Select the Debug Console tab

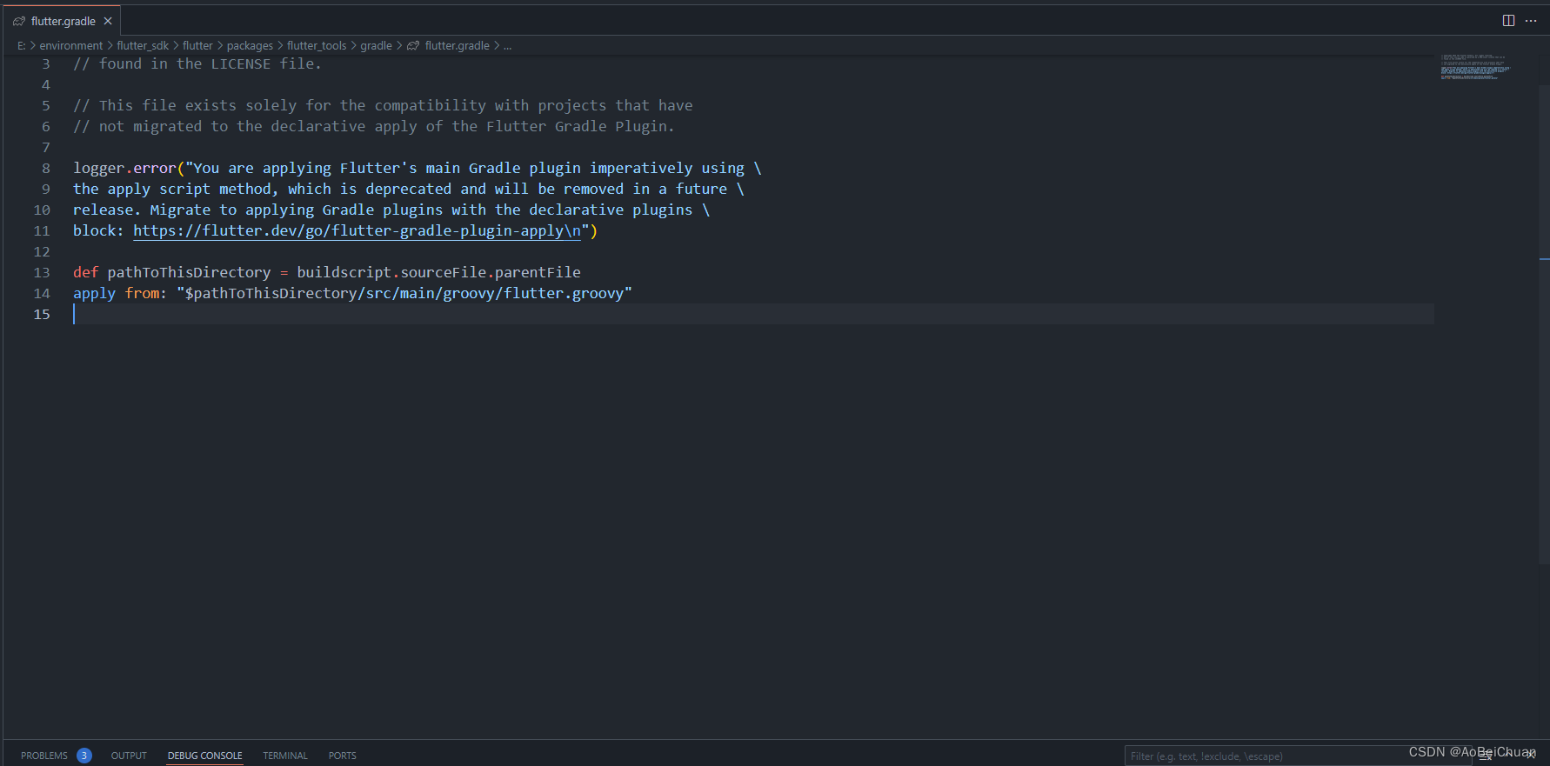pyautogui.click(x=204, y=756)
